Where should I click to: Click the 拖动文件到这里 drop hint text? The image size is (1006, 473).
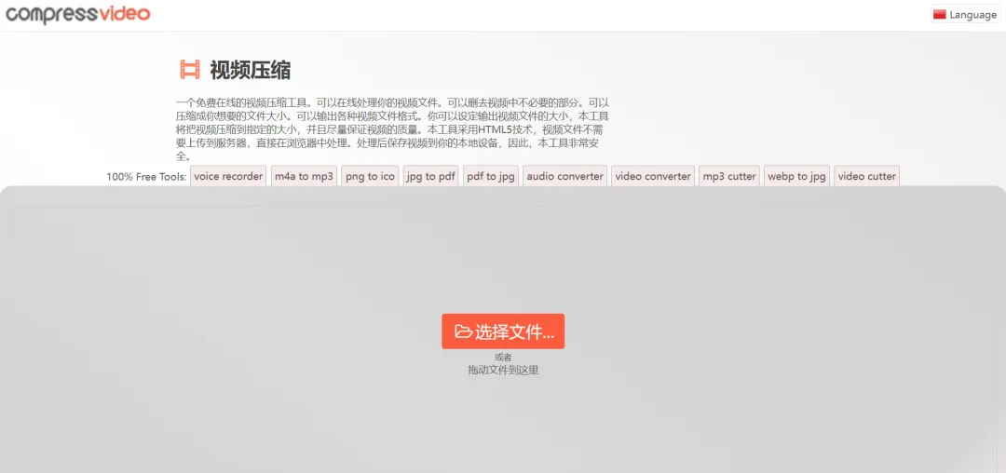point(503,370)
